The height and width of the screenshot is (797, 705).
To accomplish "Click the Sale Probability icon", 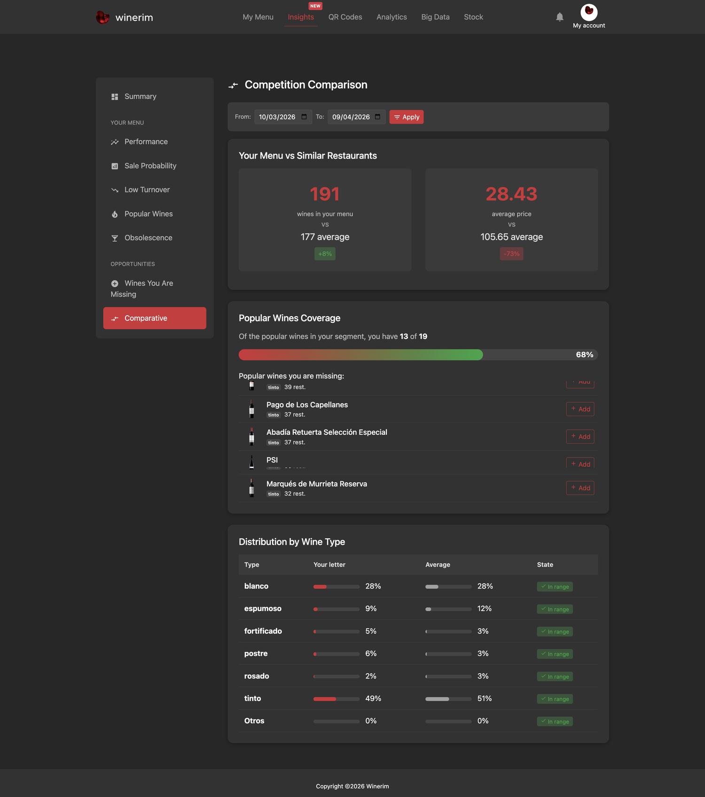I will click(x=115, y=166).
